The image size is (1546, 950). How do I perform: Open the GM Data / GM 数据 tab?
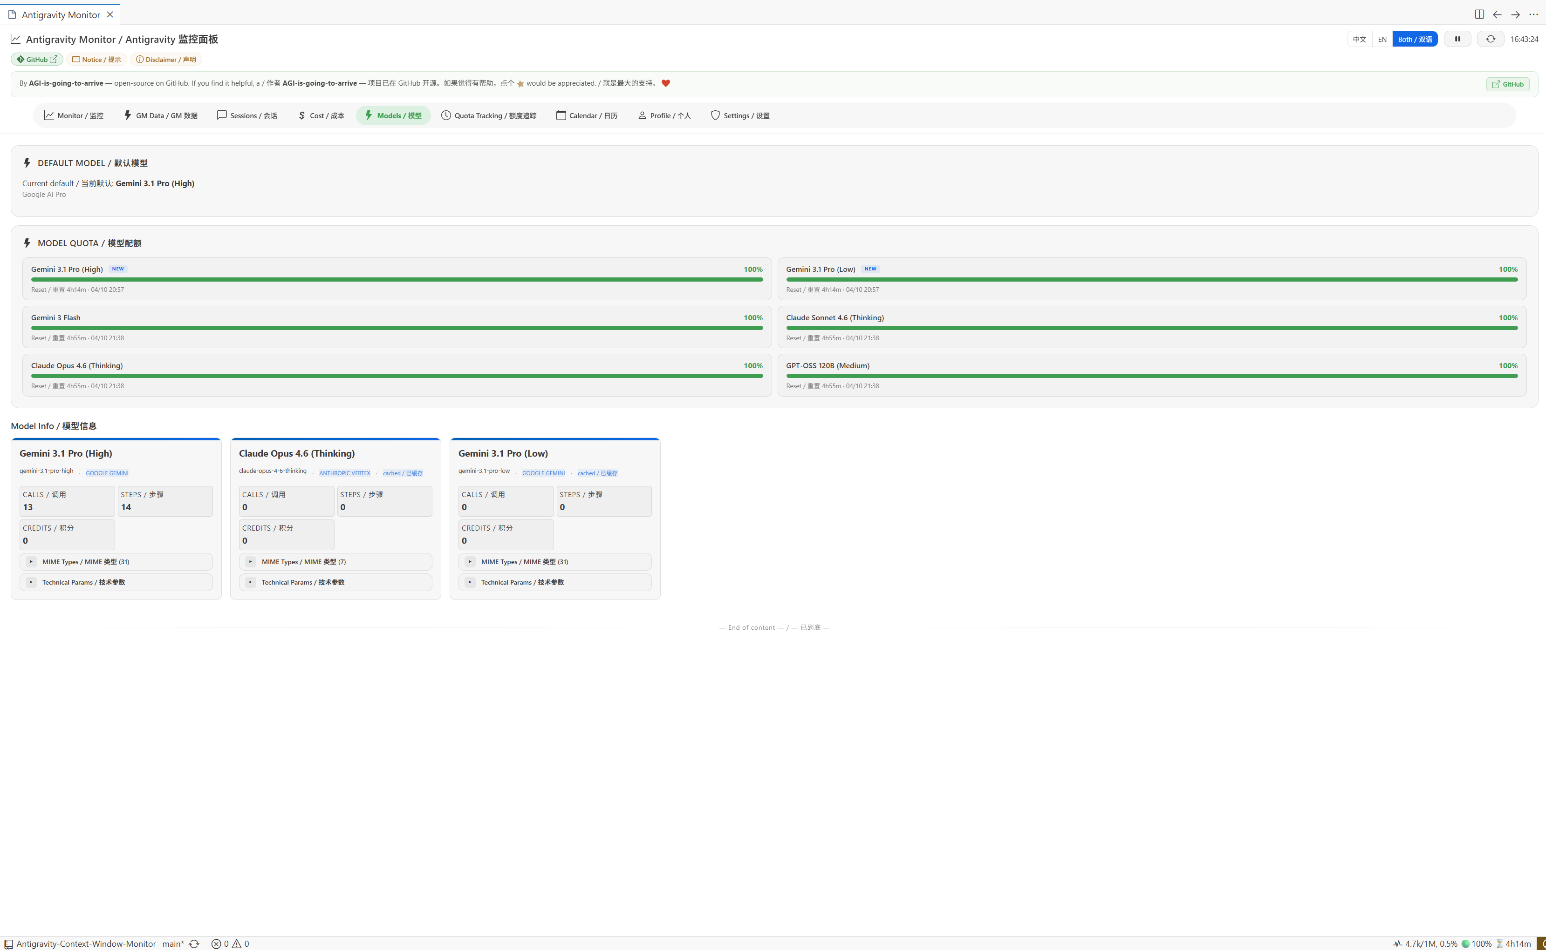point(160,115)
